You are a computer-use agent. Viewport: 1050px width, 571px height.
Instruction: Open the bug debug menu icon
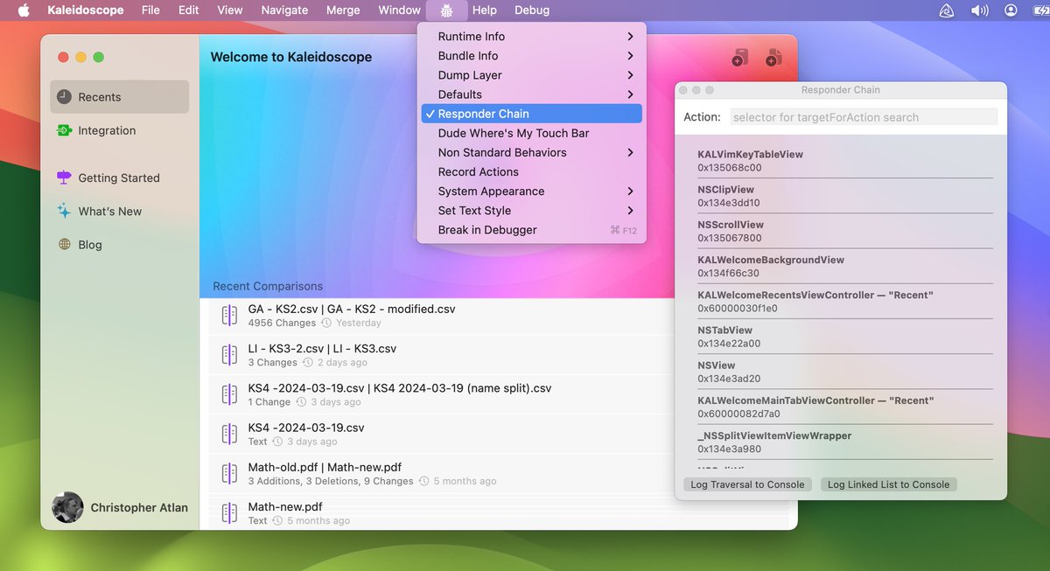(x=446, y=10)
